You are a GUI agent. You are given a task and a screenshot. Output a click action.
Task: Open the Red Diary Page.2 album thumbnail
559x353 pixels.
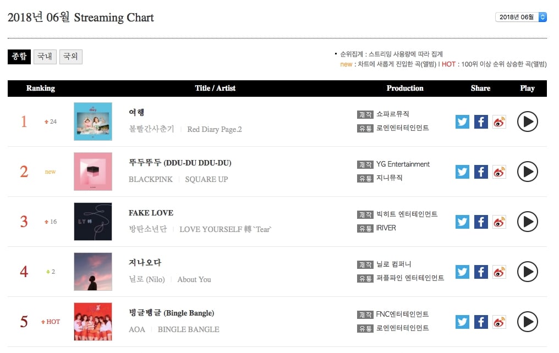(x=93, y=122)
